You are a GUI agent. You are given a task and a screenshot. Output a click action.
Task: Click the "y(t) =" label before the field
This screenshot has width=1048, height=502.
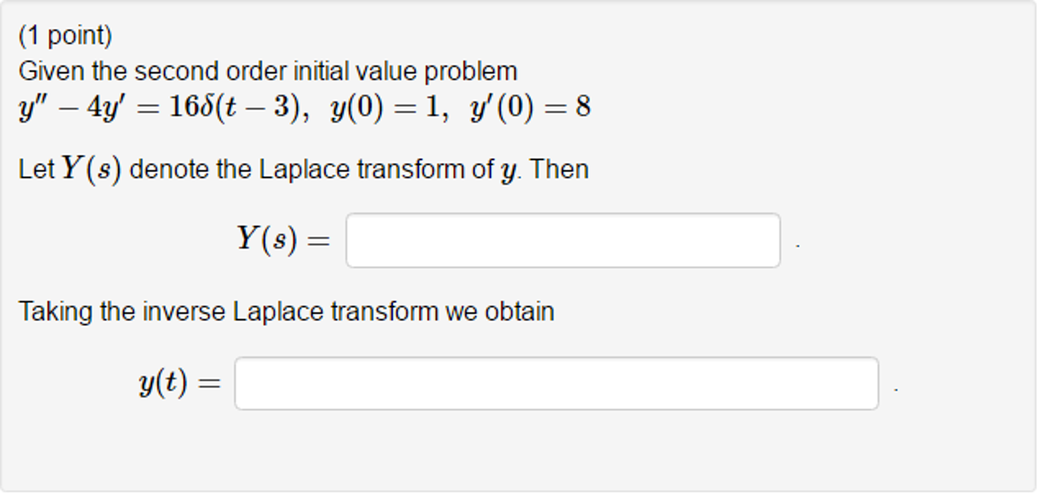180,383
